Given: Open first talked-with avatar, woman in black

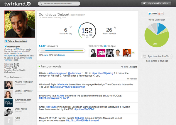Looking at the screenshot, I should pyautogui.click(x=93, y=53).
